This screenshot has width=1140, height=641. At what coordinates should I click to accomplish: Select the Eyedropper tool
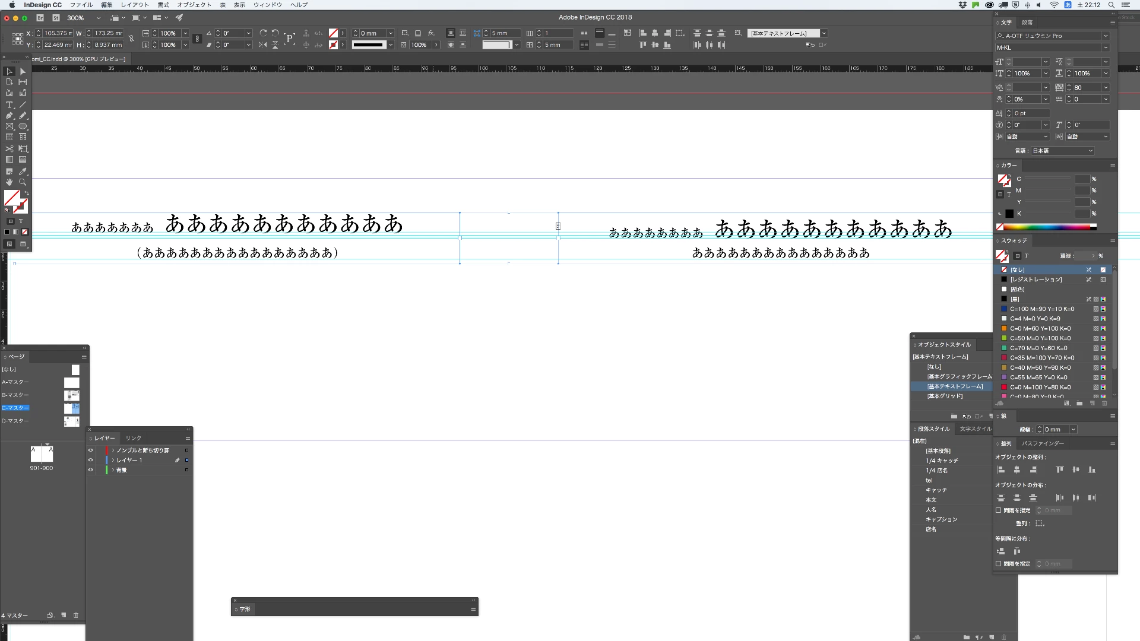coord(23,171)
